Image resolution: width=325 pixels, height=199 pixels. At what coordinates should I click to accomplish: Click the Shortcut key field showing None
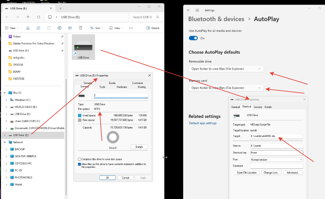[x=276, y=153]
